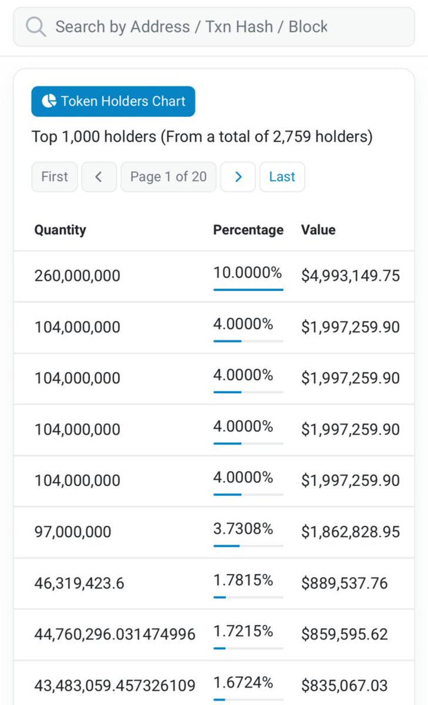Select the 1.6724% percentage value
This screenshot has height=705, width=428.
[243, 683]
